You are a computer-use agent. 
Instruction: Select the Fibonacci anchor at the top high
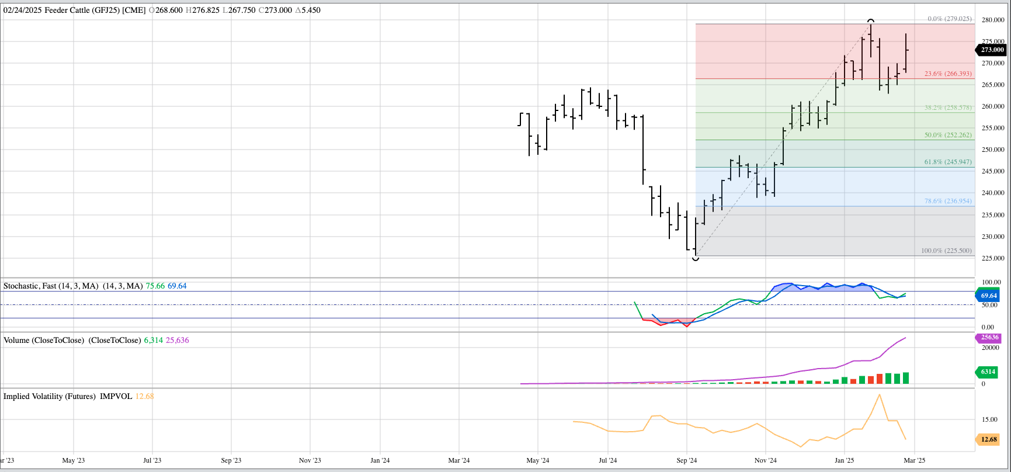pyautogui.click(x=871, y=21)
